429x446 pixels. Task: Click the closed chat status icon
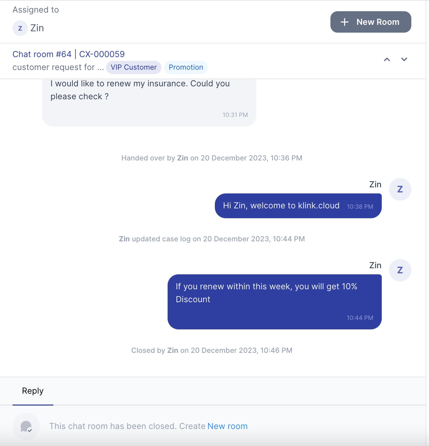[x=26, y=426]
